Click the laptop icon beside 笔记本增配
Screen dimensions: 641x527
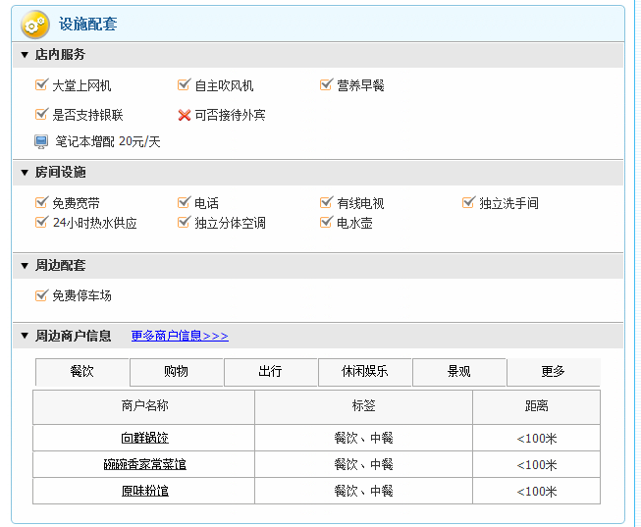click(x=41, y=142)
